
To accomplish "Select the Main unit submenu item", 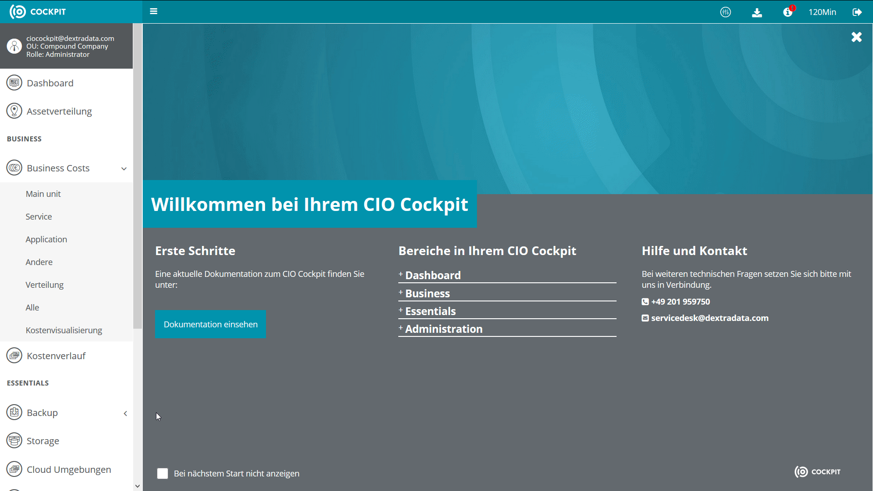I will (x=43, y=194).
